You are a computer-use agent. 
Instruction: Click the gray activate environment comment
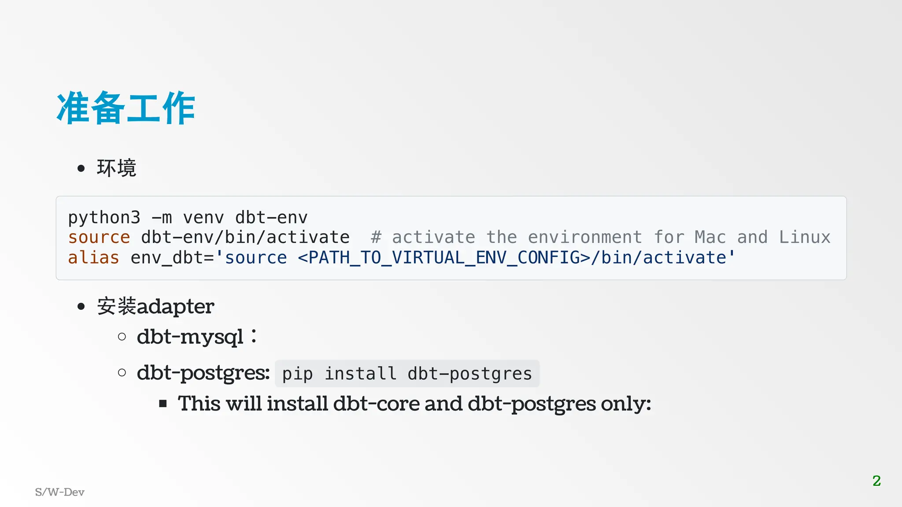click(x=601, y=237)
